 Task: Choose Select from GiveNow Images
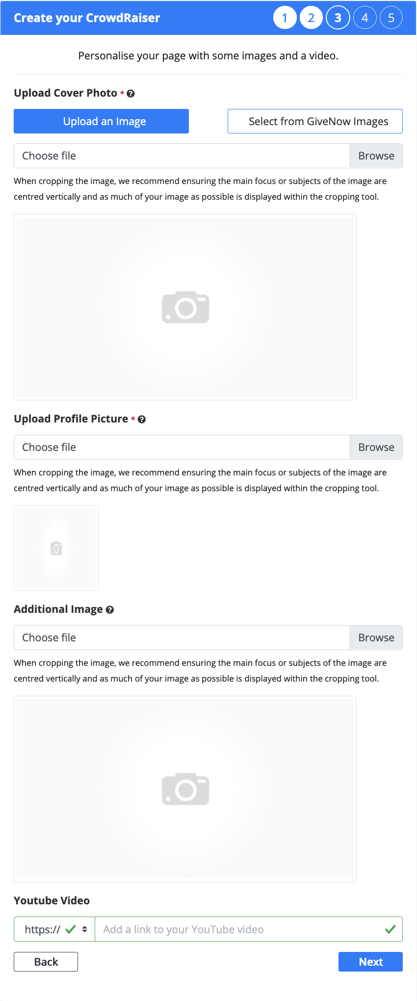tap(315, 121)
